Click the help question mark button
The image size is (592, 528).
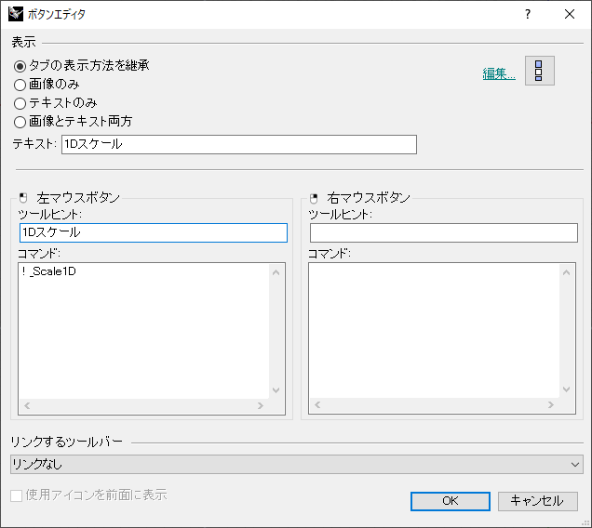pyautogui.click(x=528, y=14)
